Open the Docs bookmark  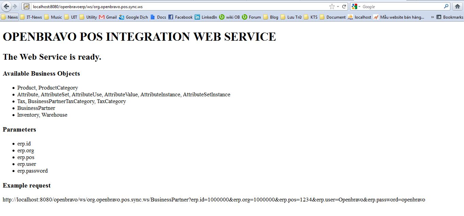coord(158,17)
